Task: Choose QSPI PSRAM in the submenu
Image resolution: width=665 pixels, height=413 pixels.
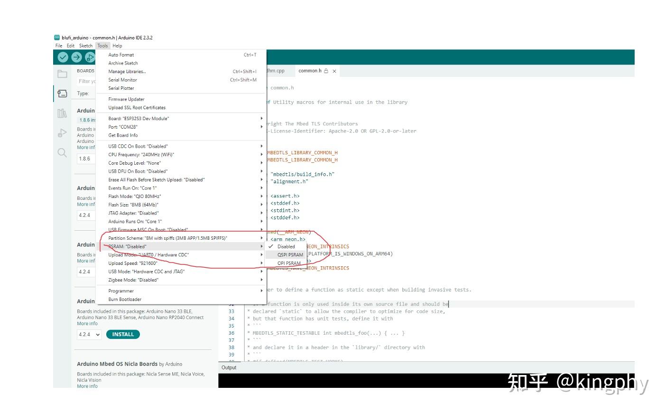Action: tap(285, 255)
